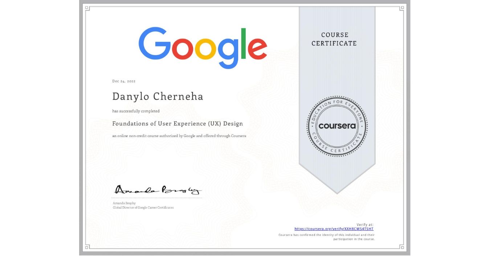Open the coursera.org verify link

[x=334, y=229]
